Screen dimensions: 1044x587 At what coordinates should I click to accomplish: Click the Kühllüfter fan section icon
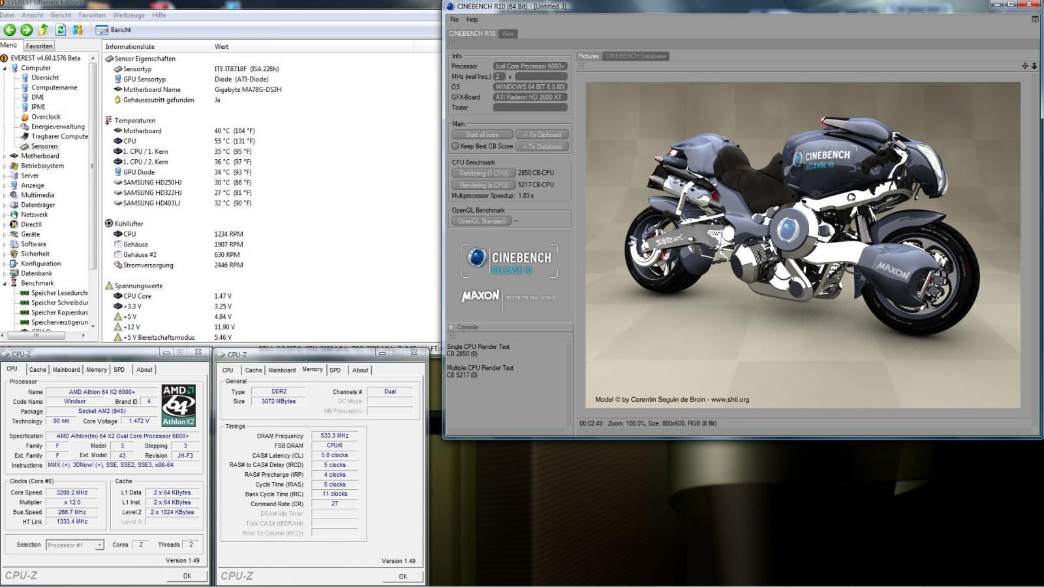point(109,224)
